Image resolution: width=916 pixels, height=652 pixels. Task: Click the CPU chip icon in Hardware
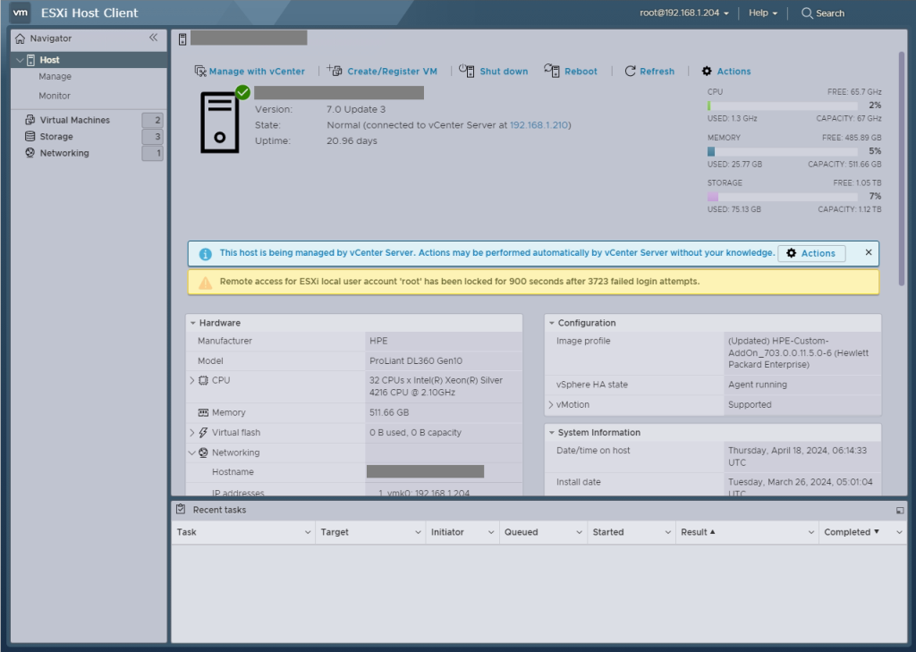click(203, 380)
